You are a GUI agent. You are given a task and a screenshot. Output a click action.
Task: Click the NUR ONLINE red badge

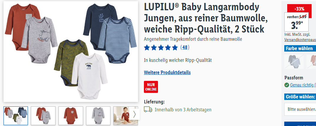click(x=151, y=87)
